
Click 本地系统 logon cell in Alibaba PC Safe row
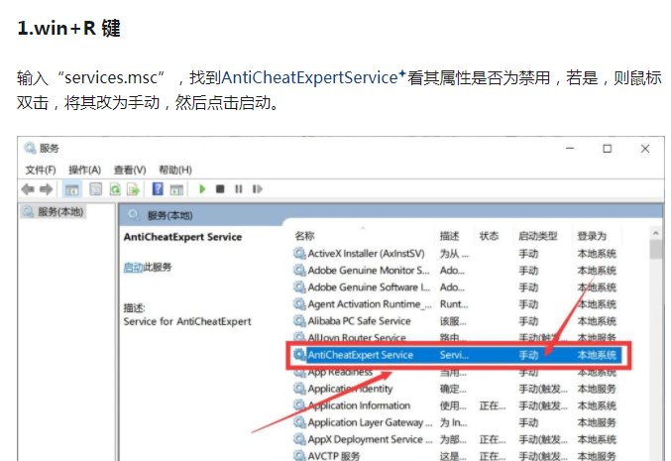pos(597,320)
